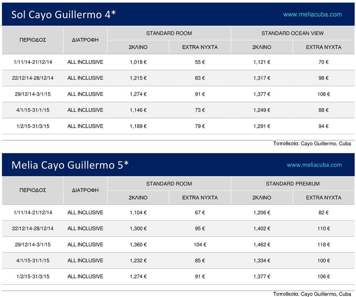This screenshot has height=297, width=356.
Task: Select the 1,360 € price cell
Action: pos(138,245)
